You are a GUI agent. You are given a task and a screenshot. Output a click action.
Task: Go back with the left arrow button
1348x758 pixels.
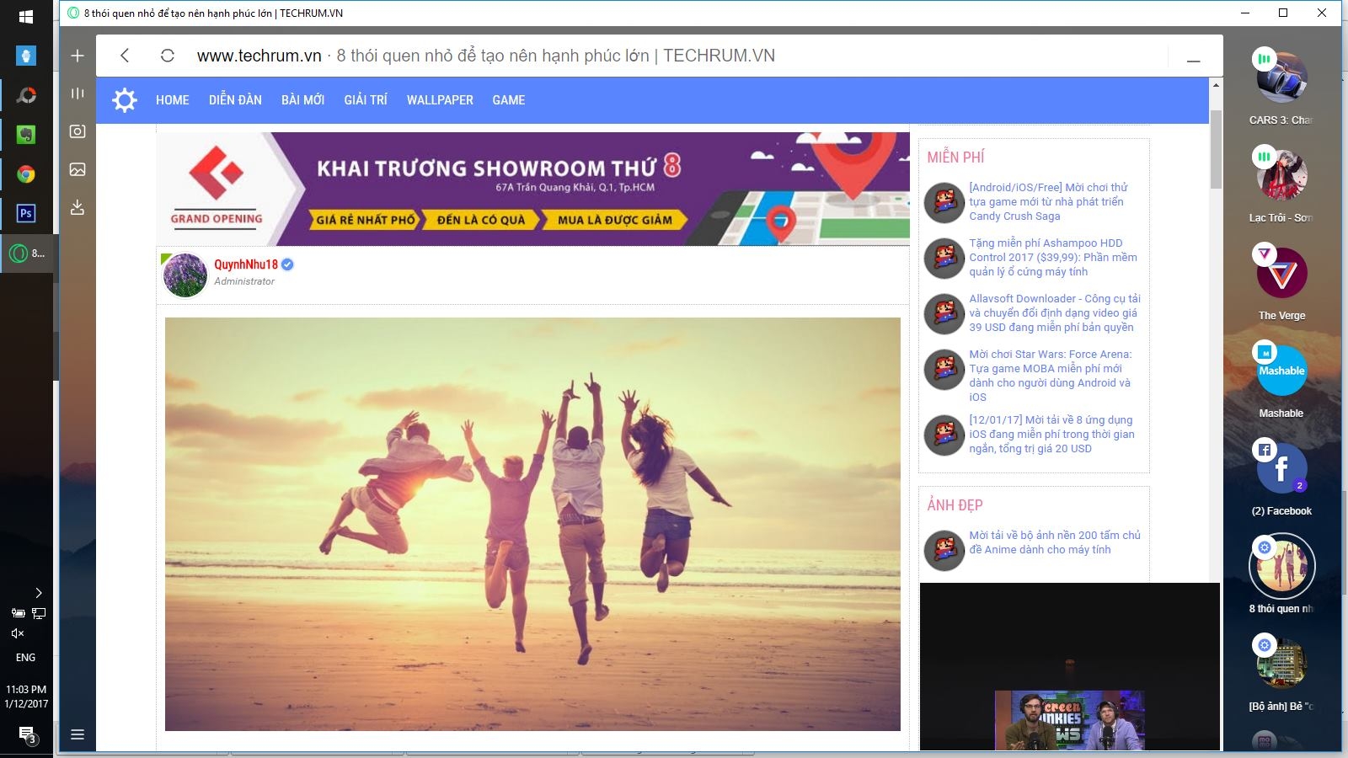125,56
